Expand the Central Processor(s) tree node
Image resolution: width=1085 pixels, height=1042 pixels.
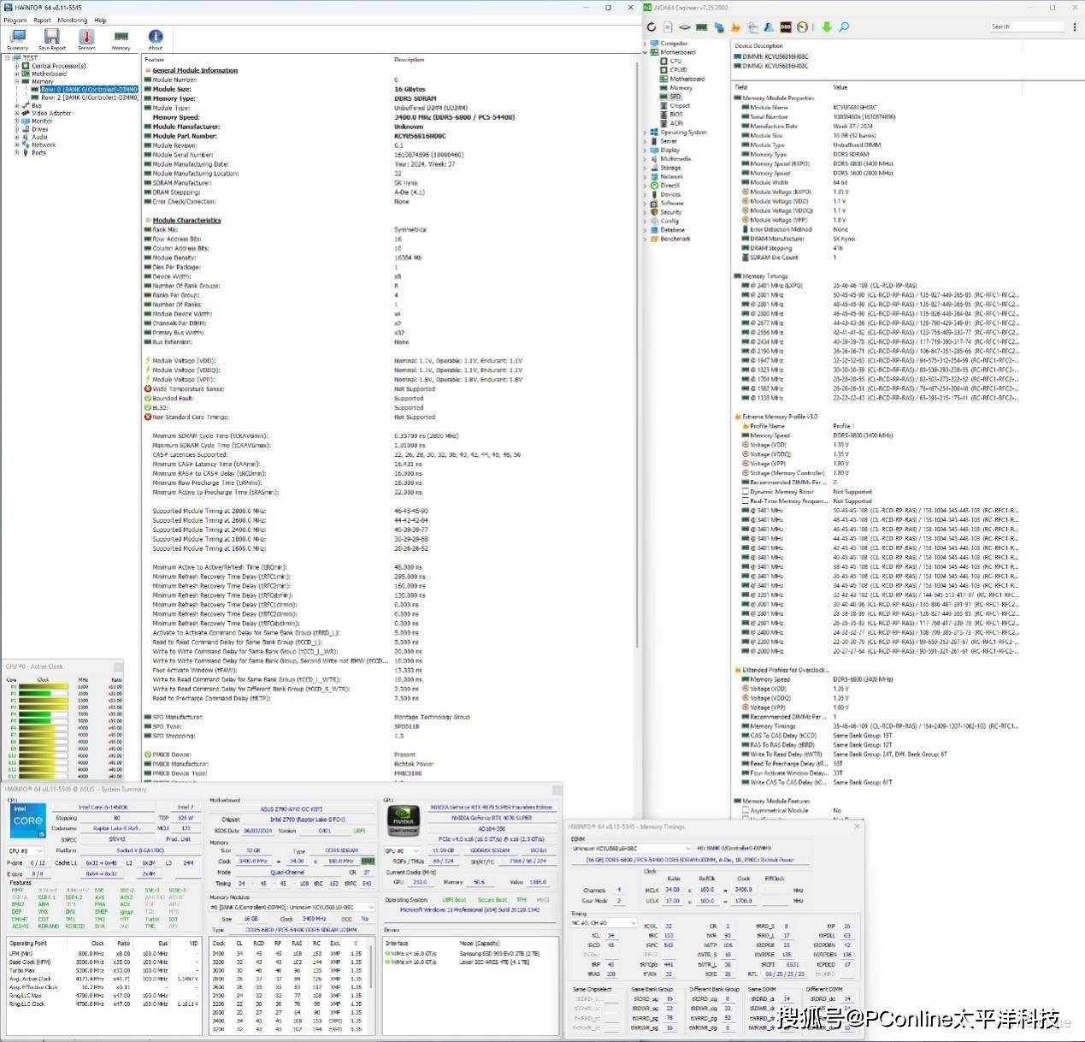pyautogui.click(x=16, y=66)
